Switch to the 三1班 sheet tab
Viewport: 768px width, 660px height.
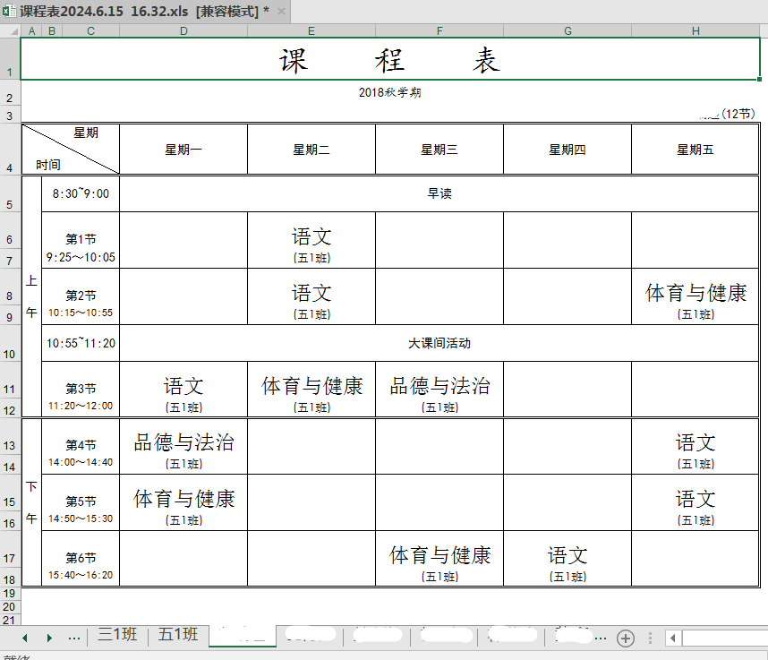coord(117,635)
